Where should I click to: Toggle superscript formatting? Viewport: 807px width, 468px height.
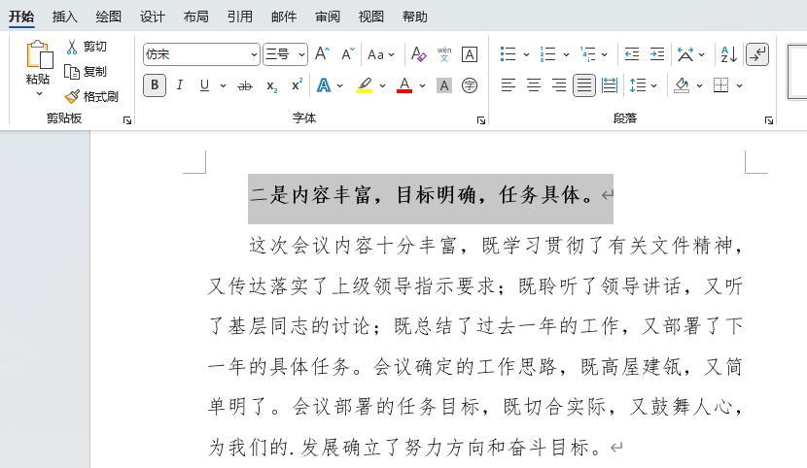[x=297, y=85]
